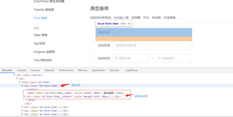
Task: Select the form class="el-form" DOM row
Action: pos(36,82)
